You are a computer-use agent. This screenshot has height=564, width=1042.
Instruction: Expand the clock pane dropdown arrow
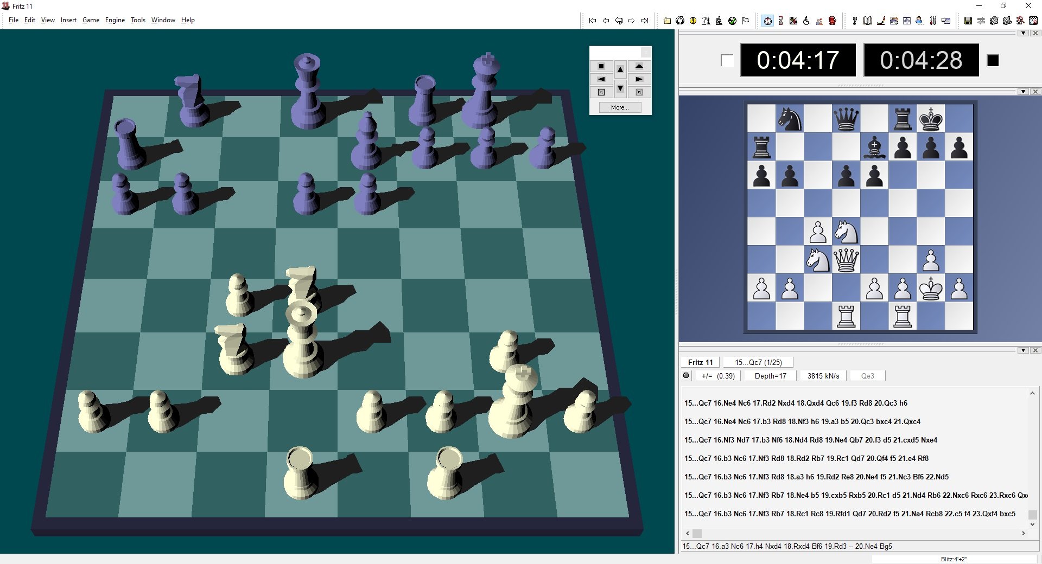pos(1024,33)
